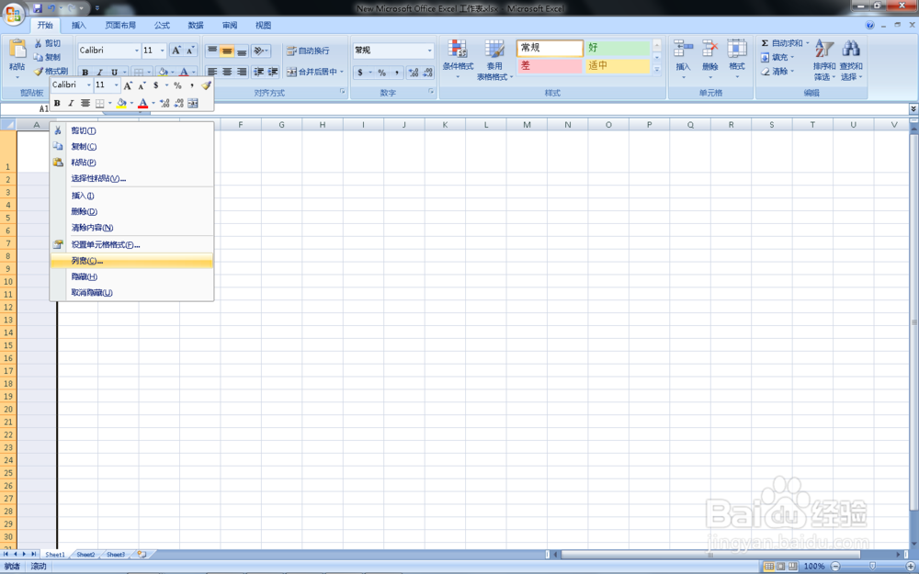
Task: Switch to the Formulas (公式) ribbon tab
Action: (162, 25)
